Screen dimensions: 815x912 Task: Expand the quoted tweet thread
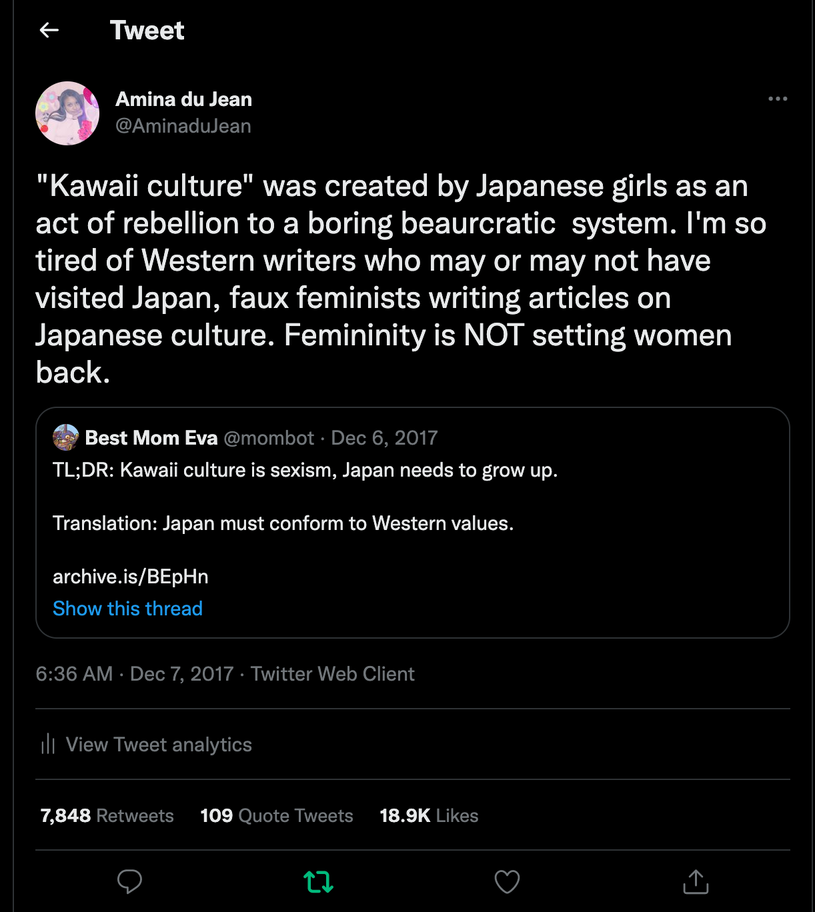(x=127, y=608)
